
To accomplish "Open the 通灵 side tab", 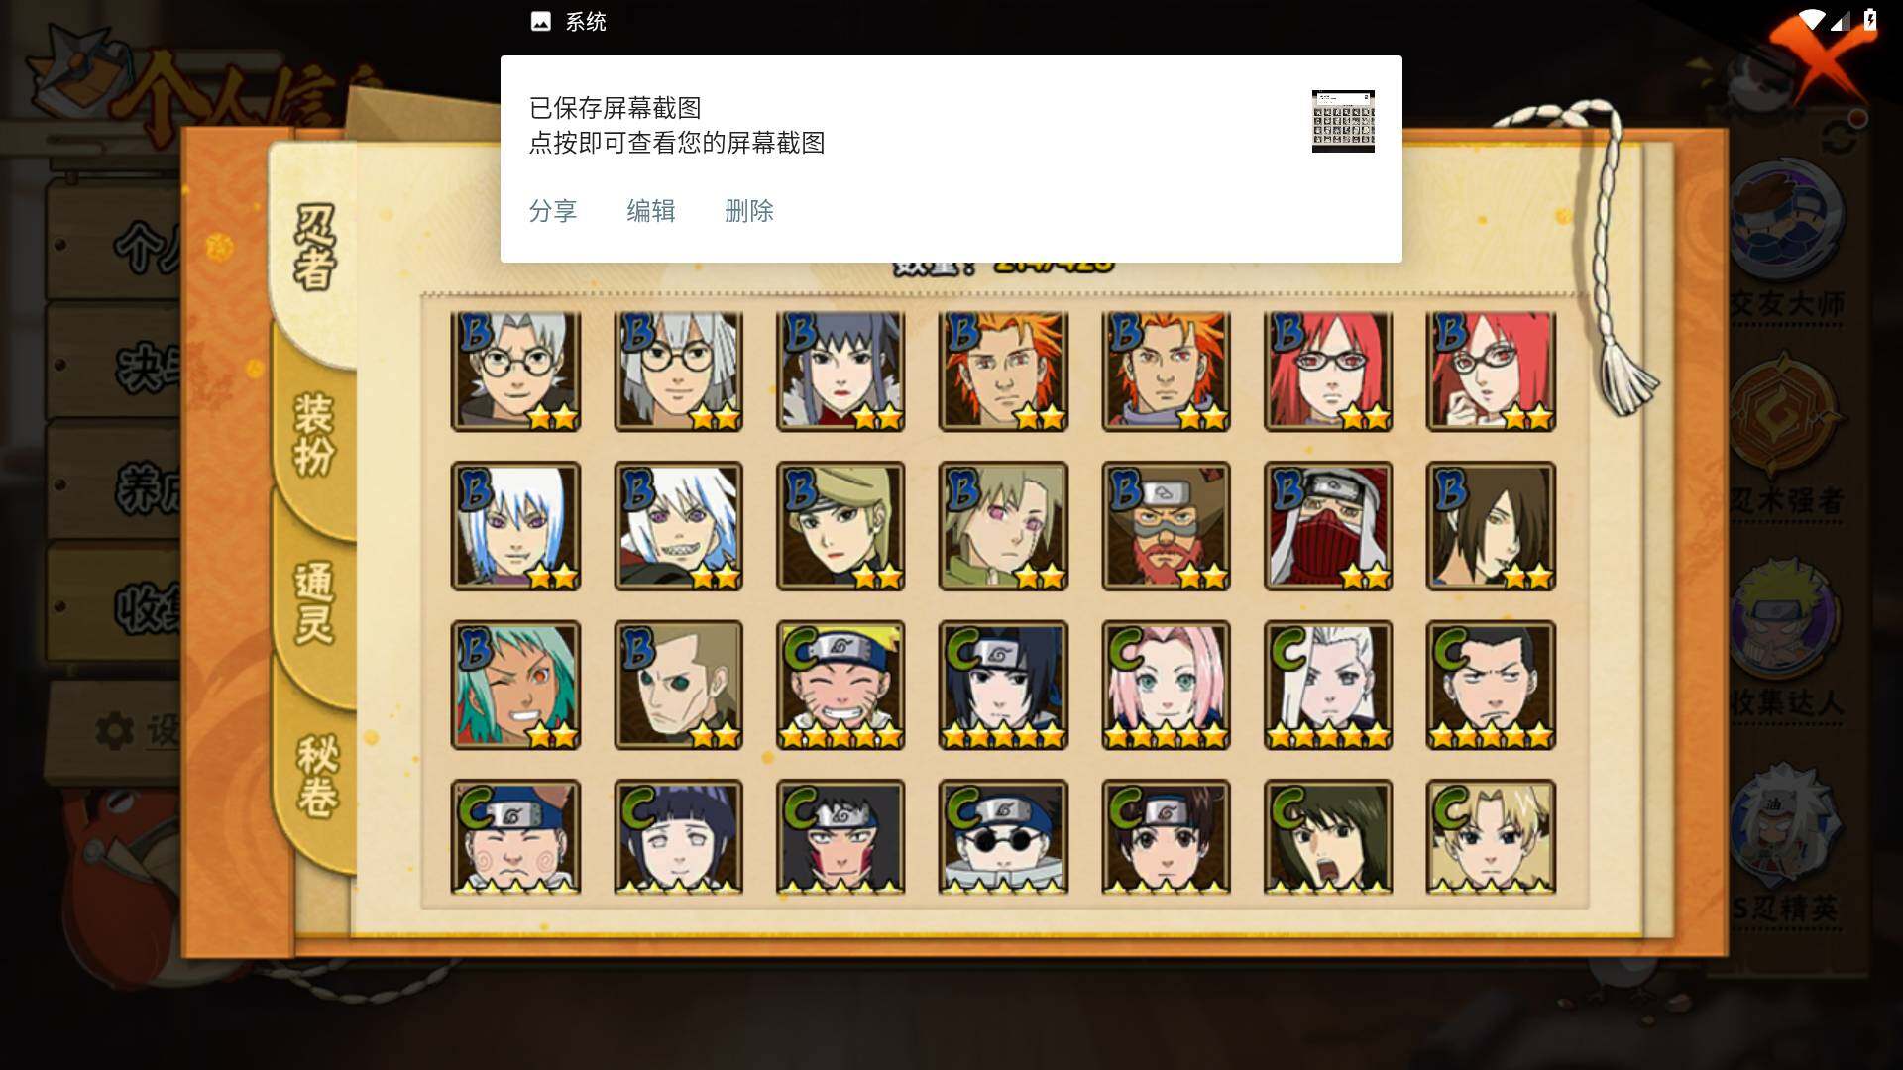I will tap(314, 604).
